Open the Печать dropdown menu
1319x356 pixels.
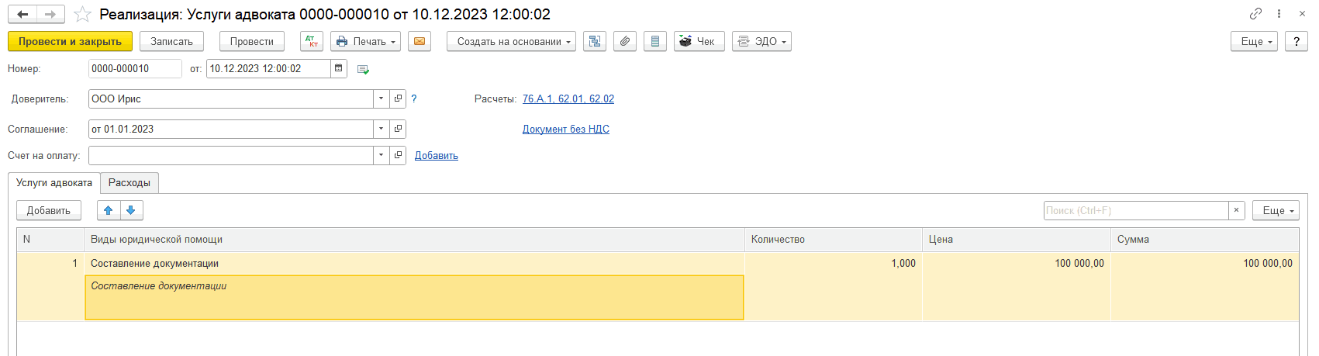pyautogui.click(x=366, y=41)
